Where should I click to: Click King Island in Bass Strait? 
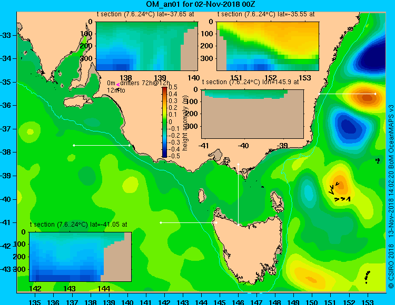(x=201, y=196)
